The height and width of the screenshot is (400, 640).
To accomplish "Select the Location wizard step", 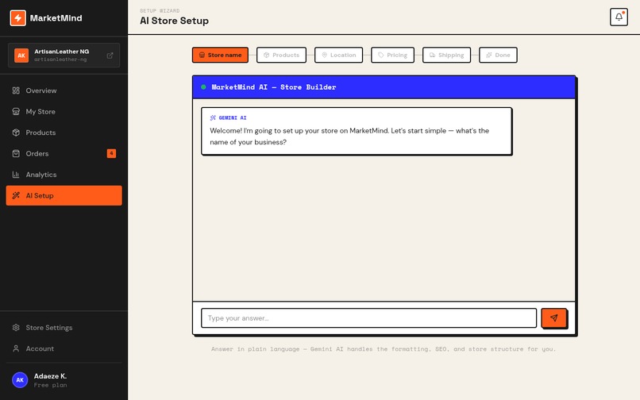I will pos(338,55).
